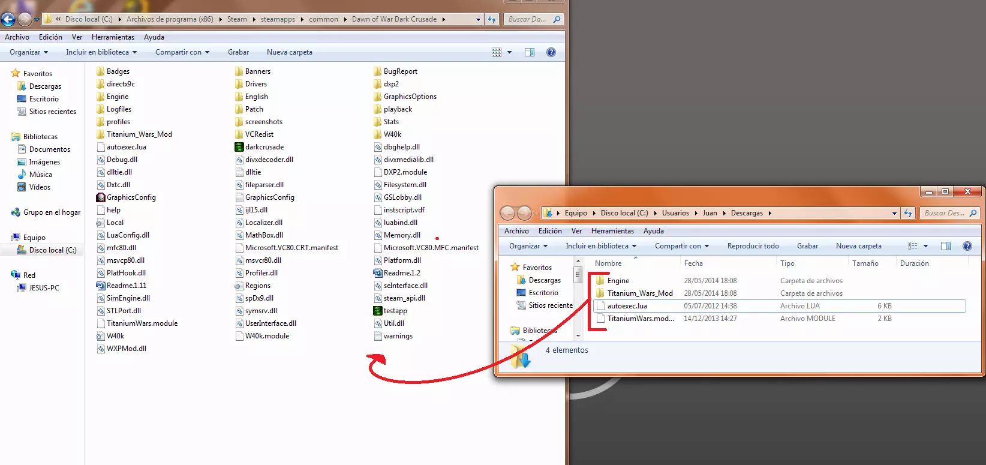Toggle preview pane in Dark Crusade window
The height and width of the screenshot is (465, 986).
tap(530, 52)
